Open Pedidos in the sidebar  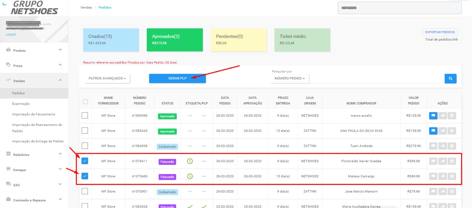[34, 93]
